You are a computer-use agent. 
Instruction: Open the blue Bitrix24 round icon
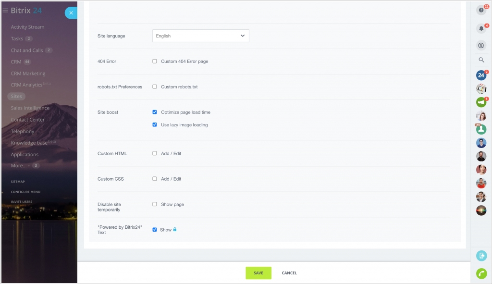pos(481,75)
